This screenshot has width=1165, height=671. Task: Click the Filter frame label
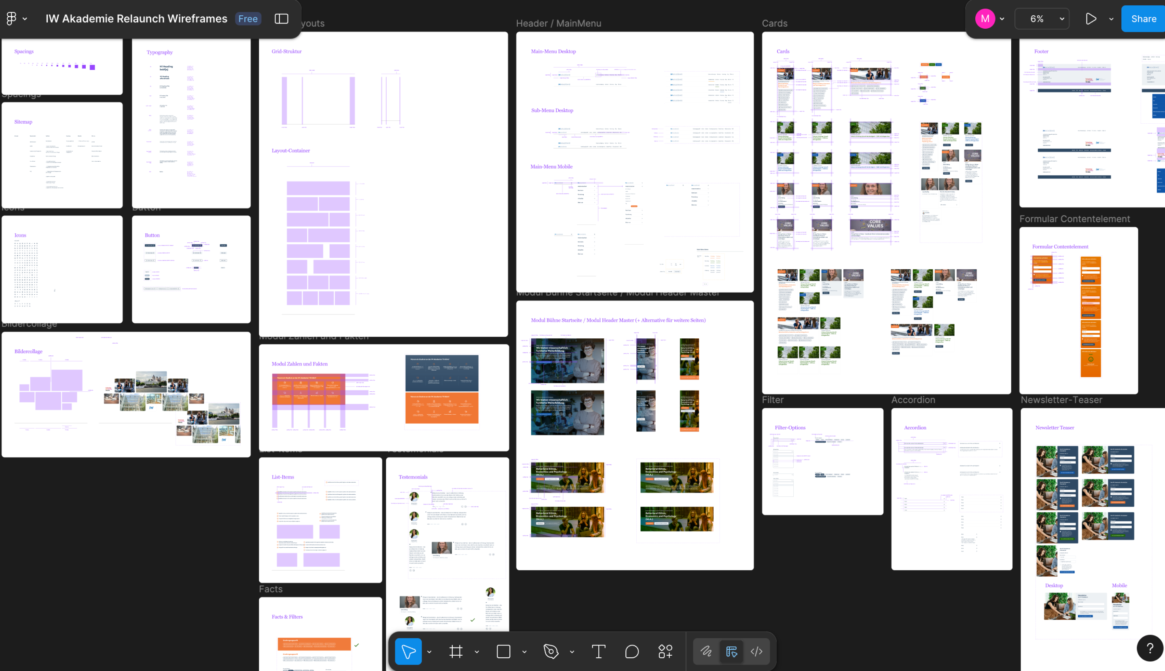tap(773, 399)
